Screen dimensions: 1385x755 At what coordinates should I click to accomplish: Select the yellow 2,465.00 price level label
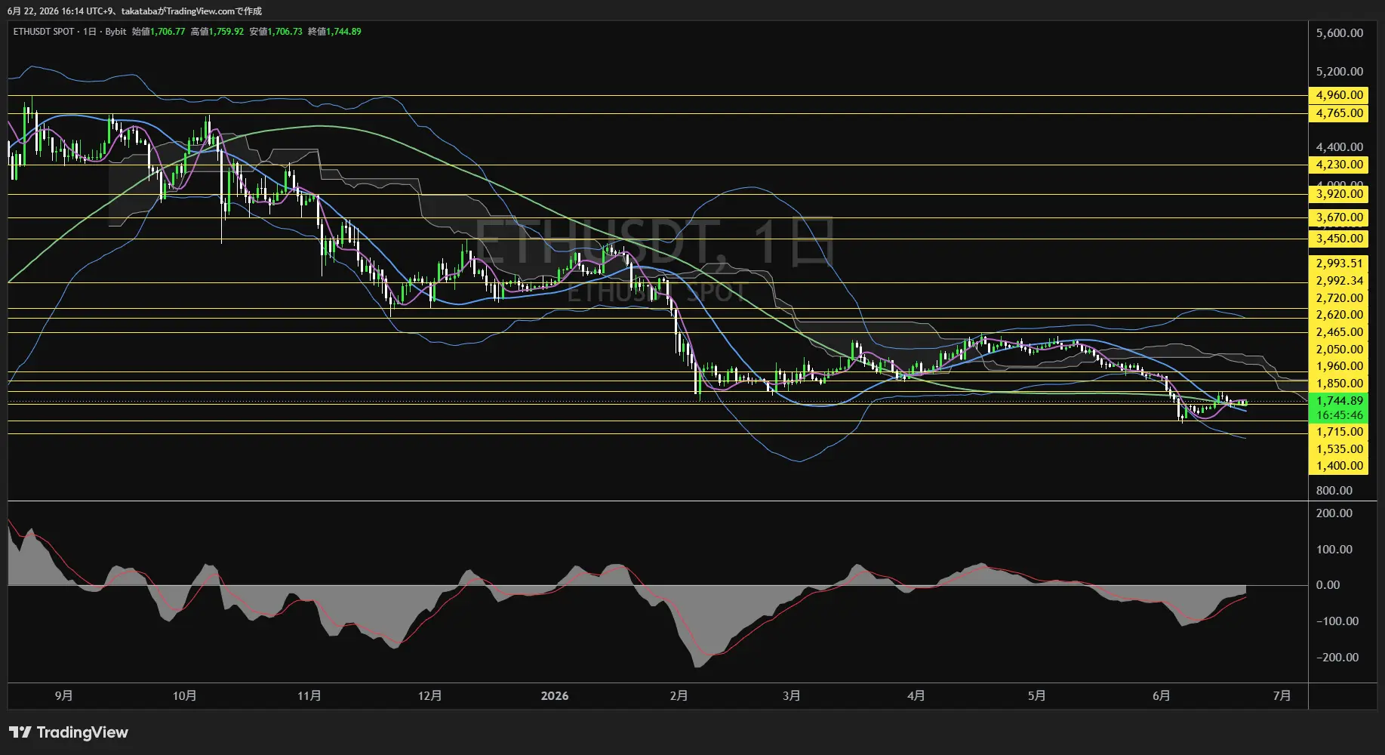pyautogui.click(x=1340, y=332)
